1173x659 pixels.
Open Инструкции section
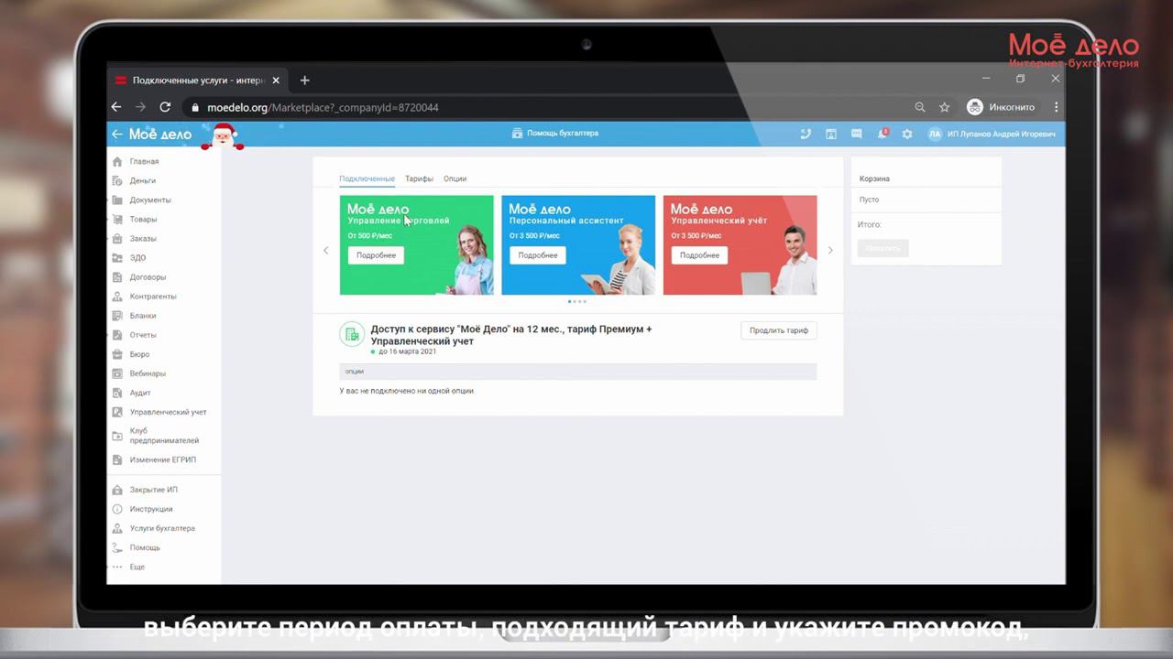coord(151,509)
